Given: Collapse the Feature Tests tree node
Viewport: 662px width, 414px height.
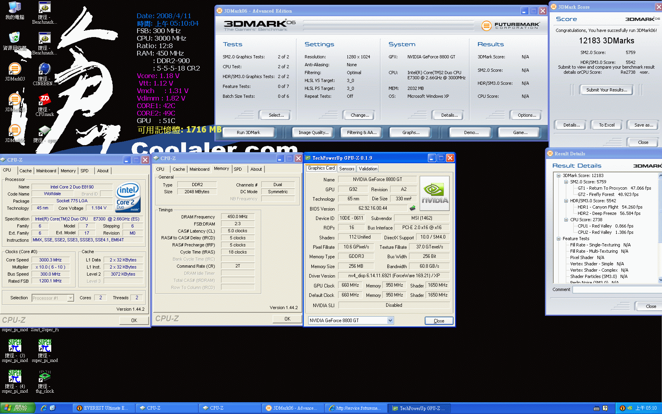Looking at the screenshot, I should pos(558,239).
